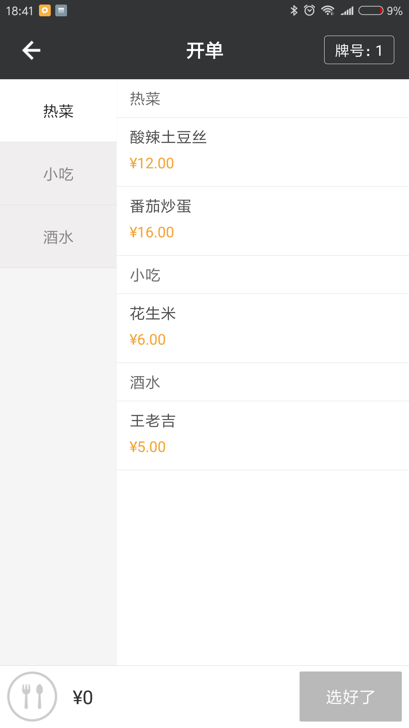The height and width of the screenshot is (728, 409).
Task: Tap the ¥0 order total
Action: point(83,697)
